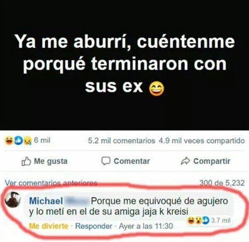
Task: Click Responder under Michael's comment
Action: click(94, 226)
